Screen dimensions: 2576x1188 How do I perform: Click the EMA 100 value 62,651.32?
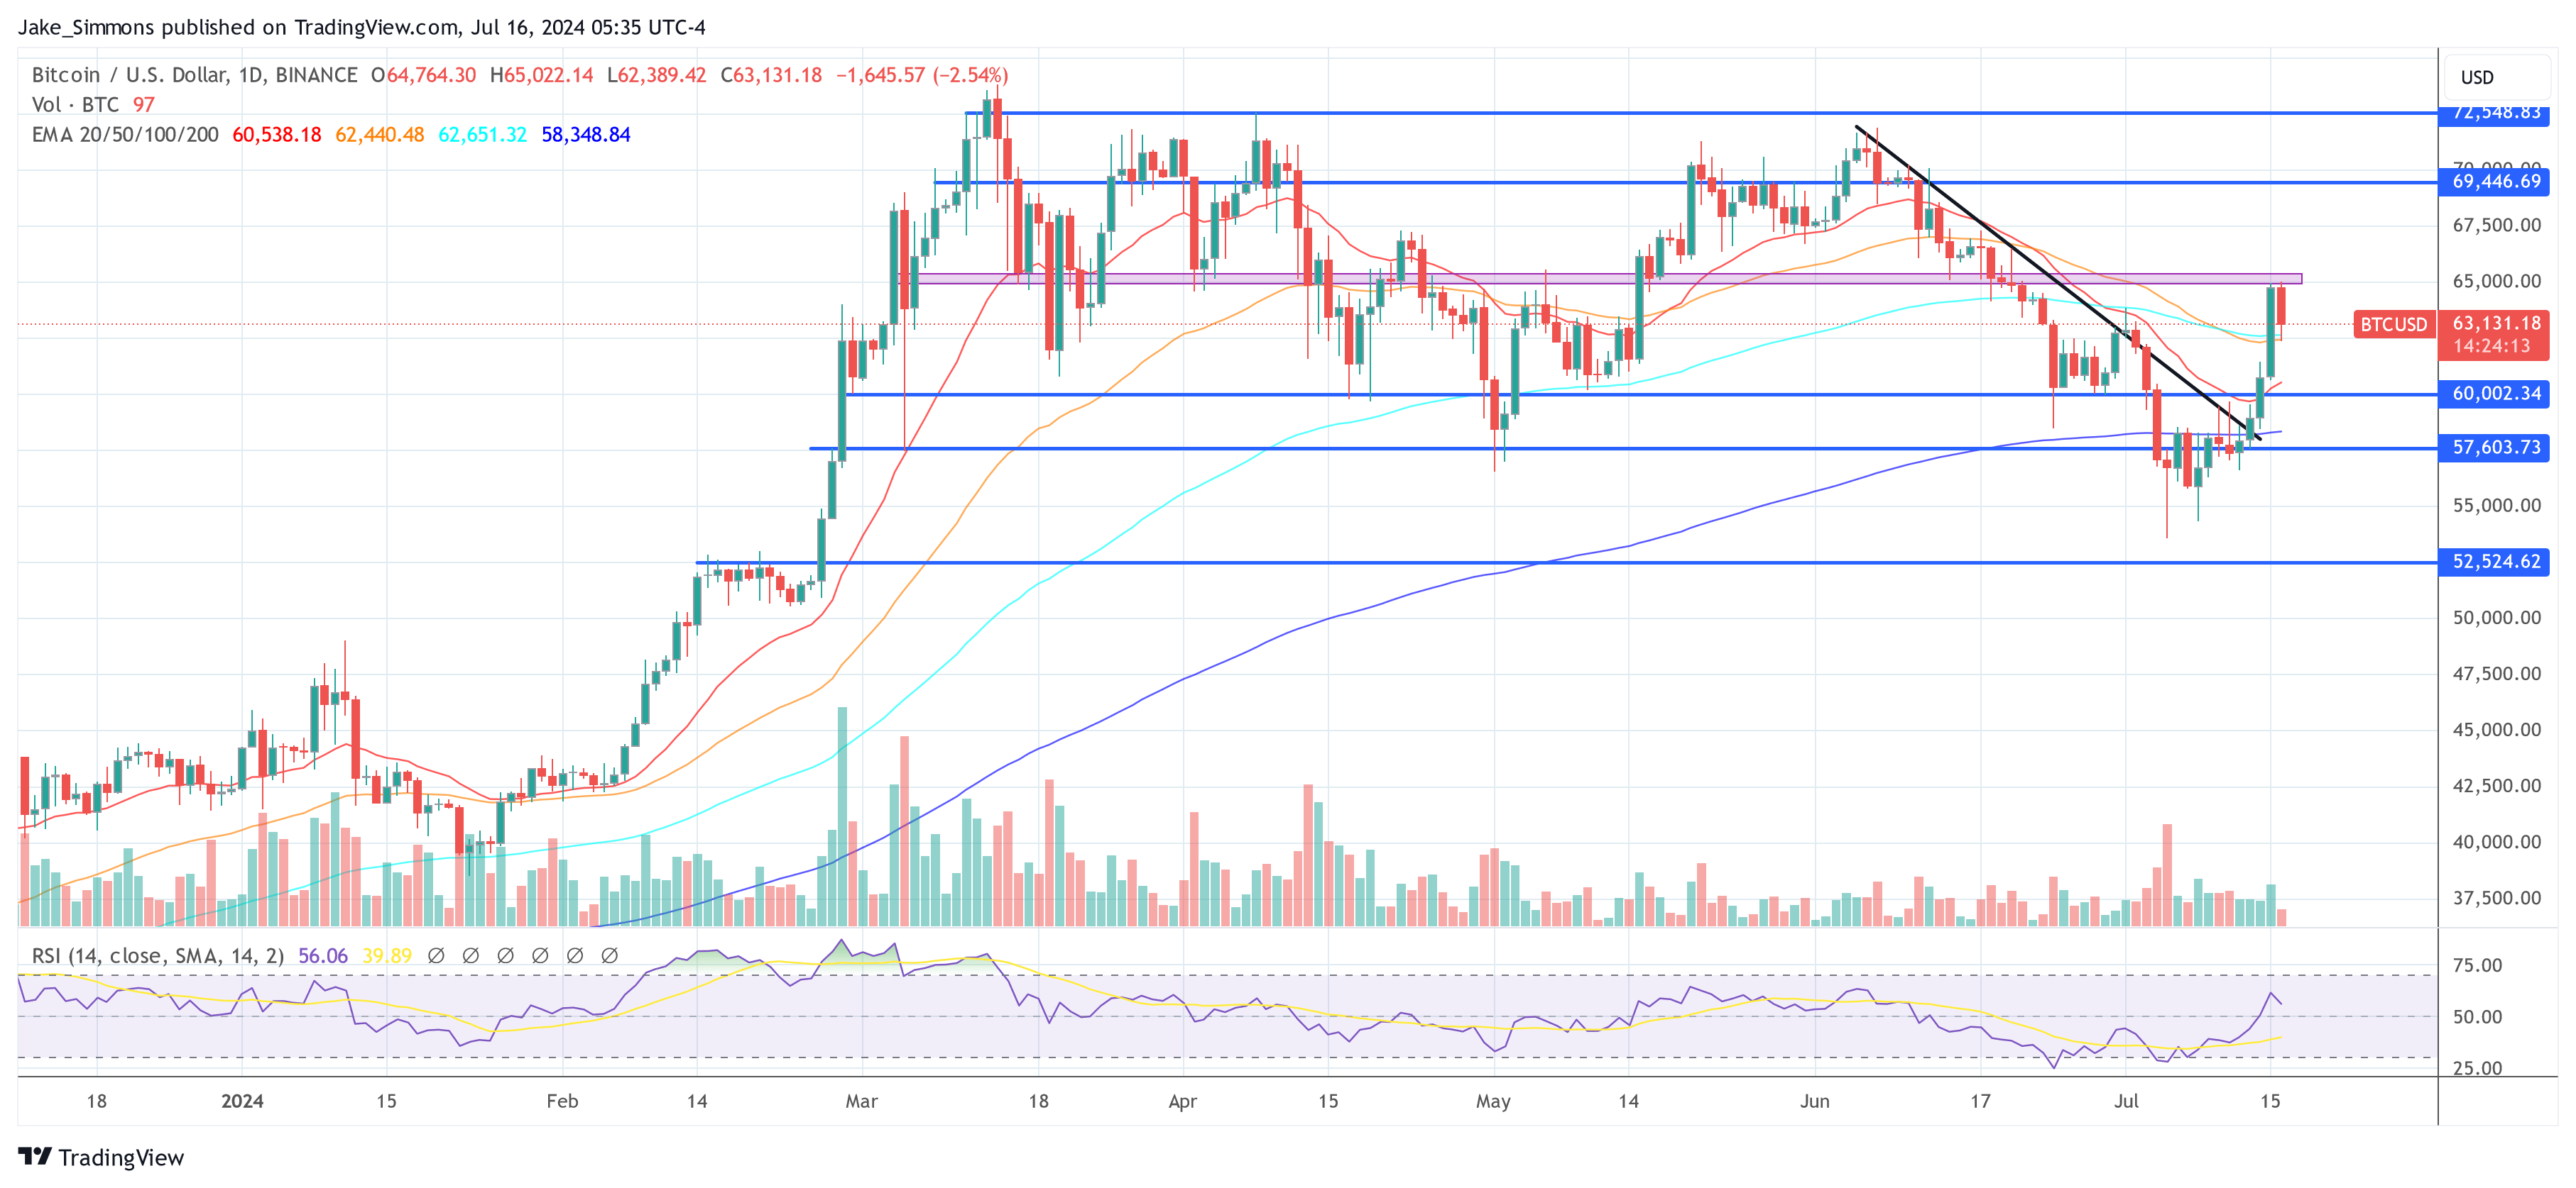tap(483, 134)
